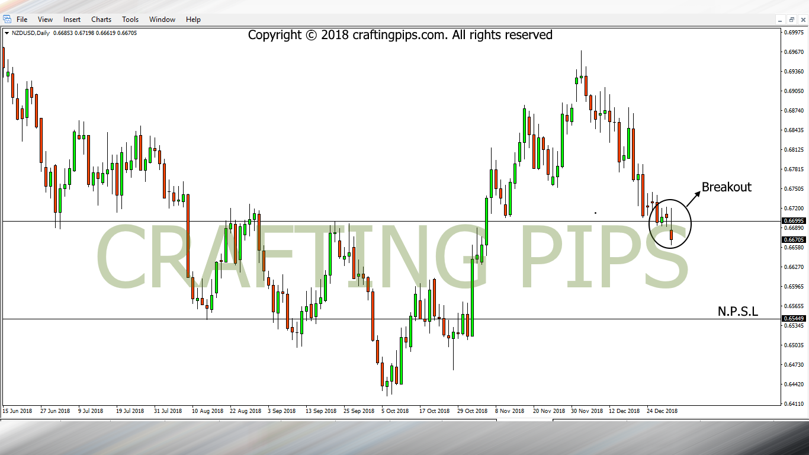809x455 pixels.
Task: Close the chart window from the menu bar
Action: (802, 20)
